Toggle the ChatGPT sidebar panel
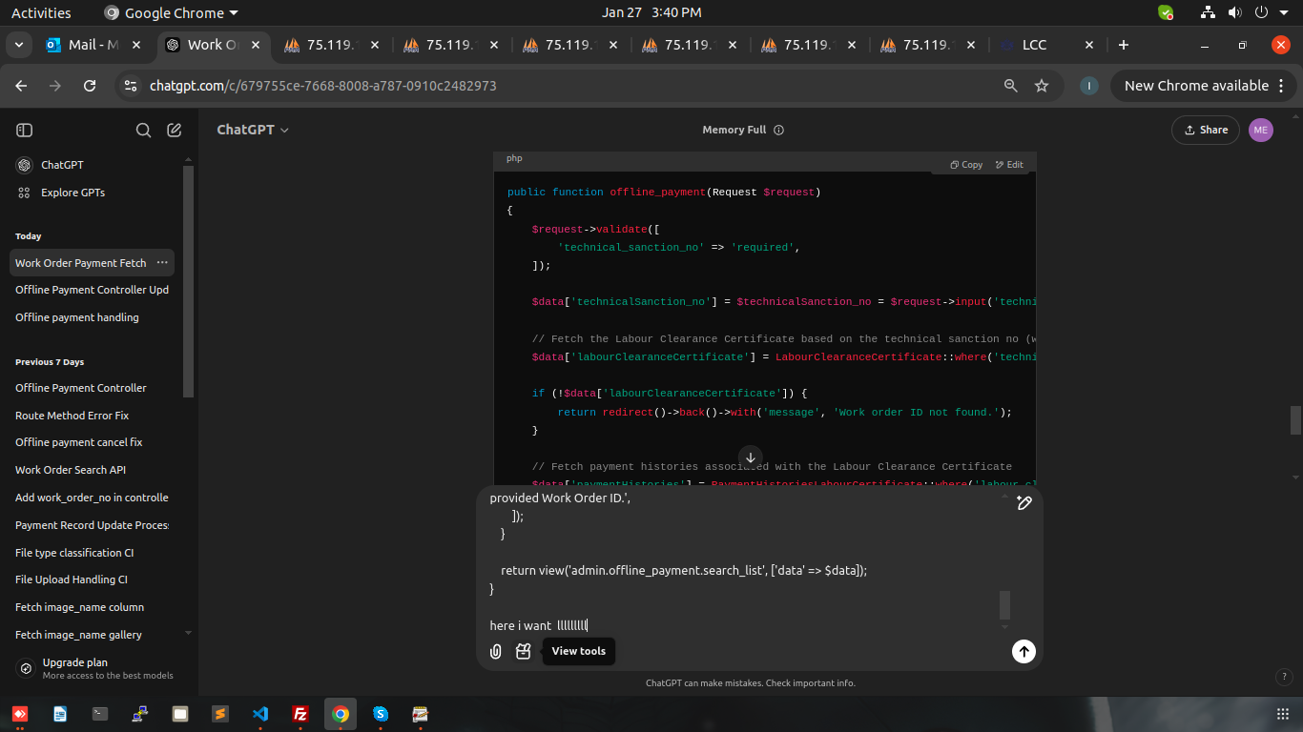1303x732 pixels. pos(25,131)
